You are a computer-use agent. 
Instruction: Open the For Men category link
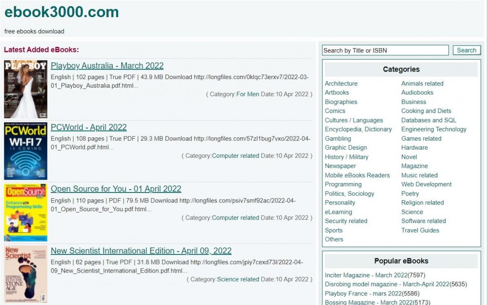pyautogui.click(x=247, y=94)
